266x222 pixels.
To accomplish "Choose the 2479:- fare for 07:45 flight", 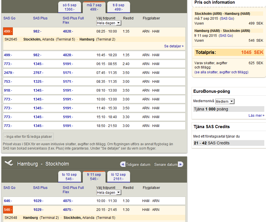I will [x=9, y=73].
